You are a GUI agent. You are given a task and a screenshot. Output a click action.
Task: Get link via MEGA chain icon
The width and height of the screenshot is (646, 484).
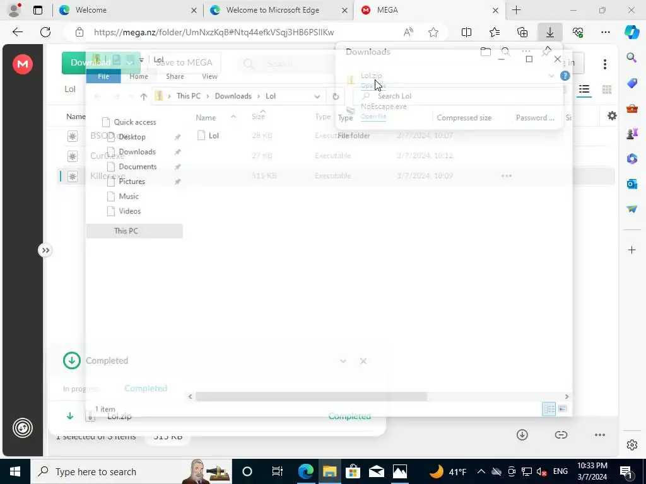pyautogui.click(x=561, y=435)
